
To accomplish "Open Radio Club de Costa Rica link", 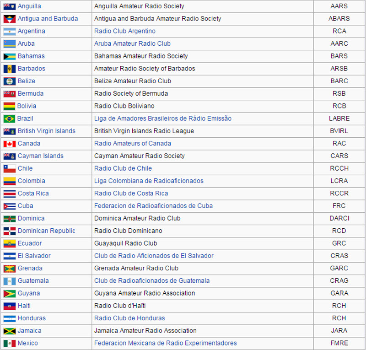I will (131, 194).
